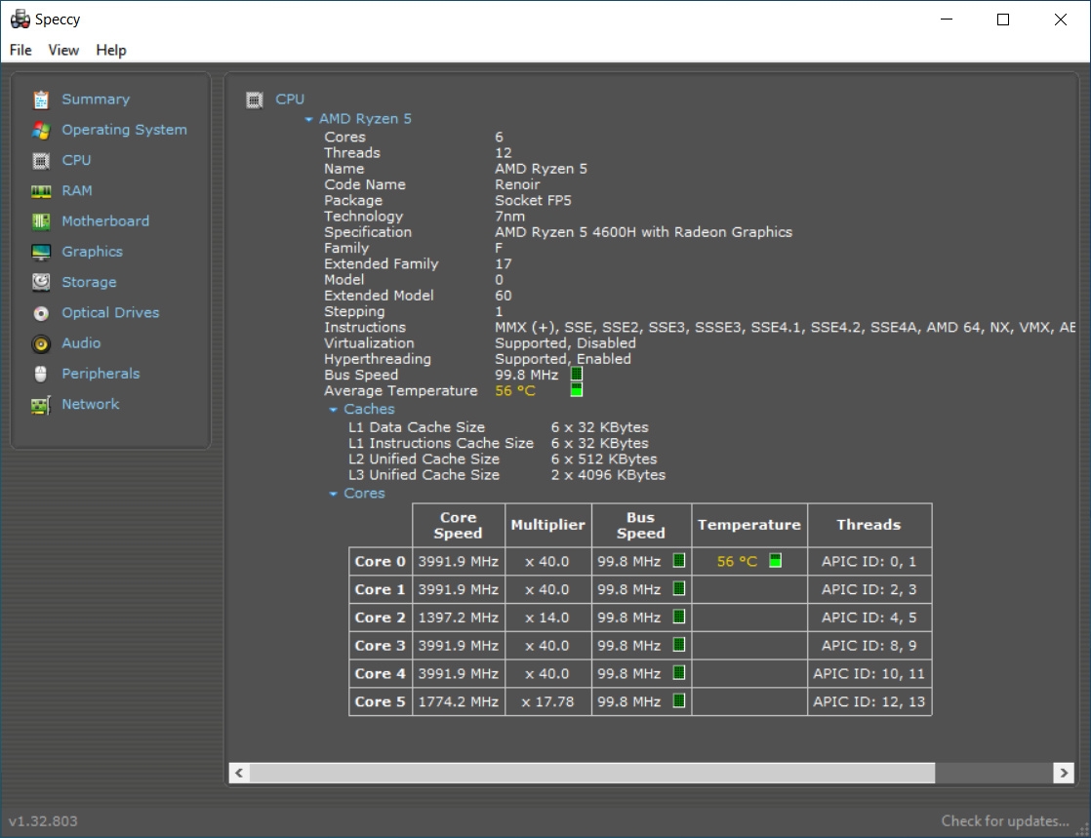Click the Package value Socket FP5
1091x838 pixels.
click(x=533, y=200)
